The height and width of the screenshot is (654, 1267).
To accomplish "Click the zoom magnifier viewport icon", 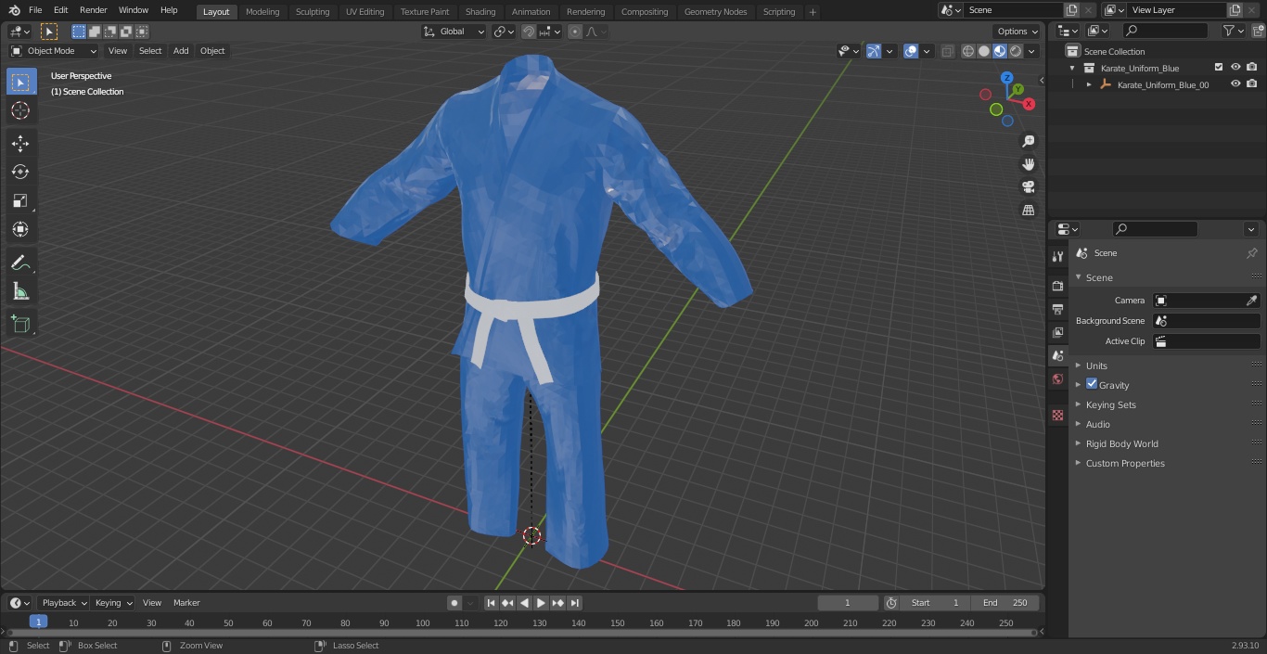I will tap(1028, 141).
